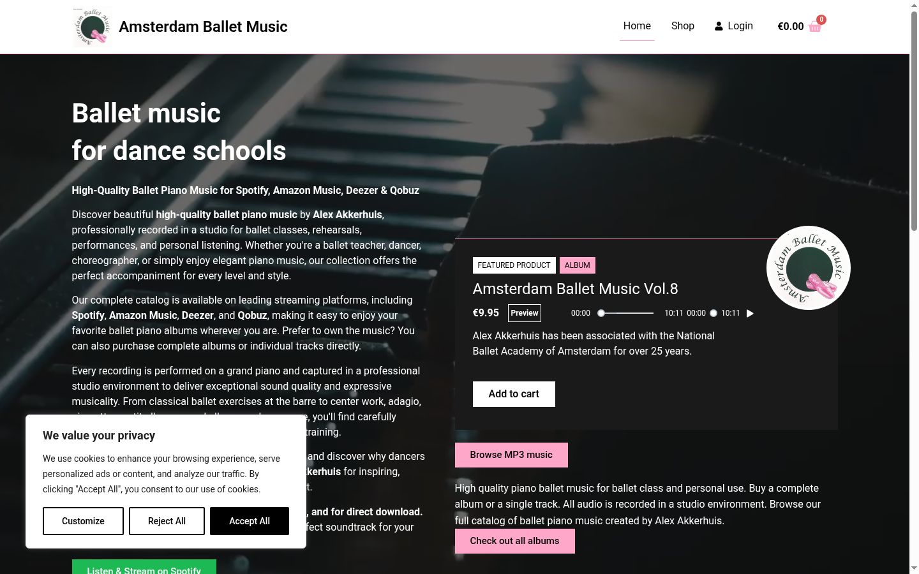919x574 pixels.
Task: Click the "Ballet music for dance schools" heading
Action: [x=179, y=132]
